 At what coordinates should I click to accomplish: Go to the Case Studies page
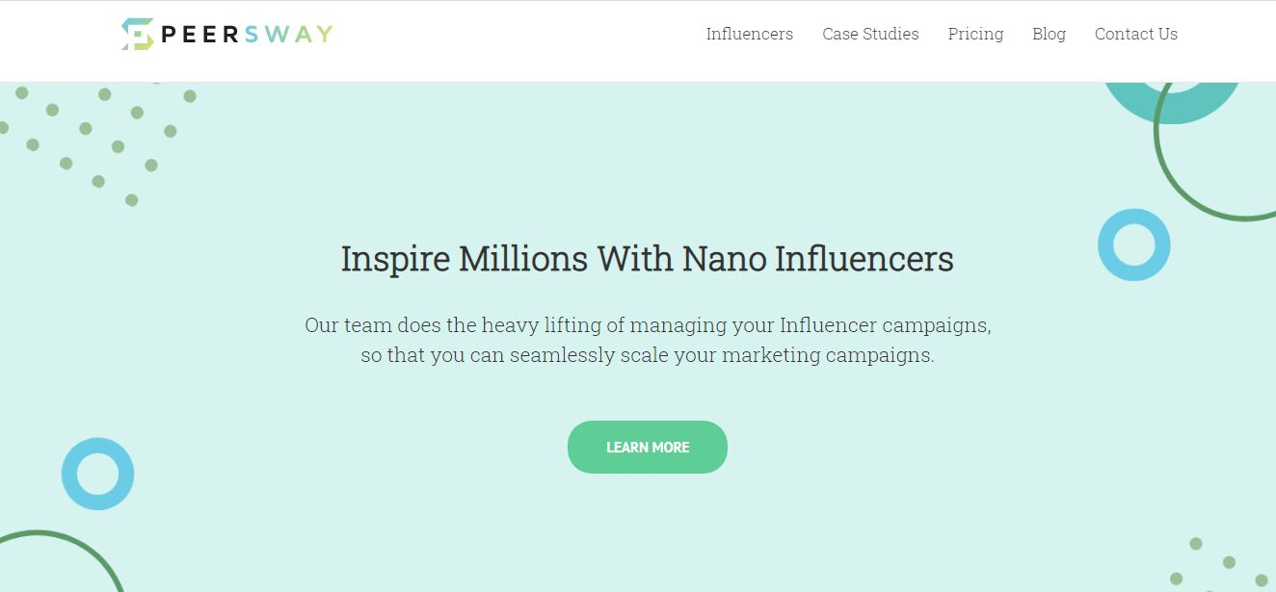click(x=870, y=34)
